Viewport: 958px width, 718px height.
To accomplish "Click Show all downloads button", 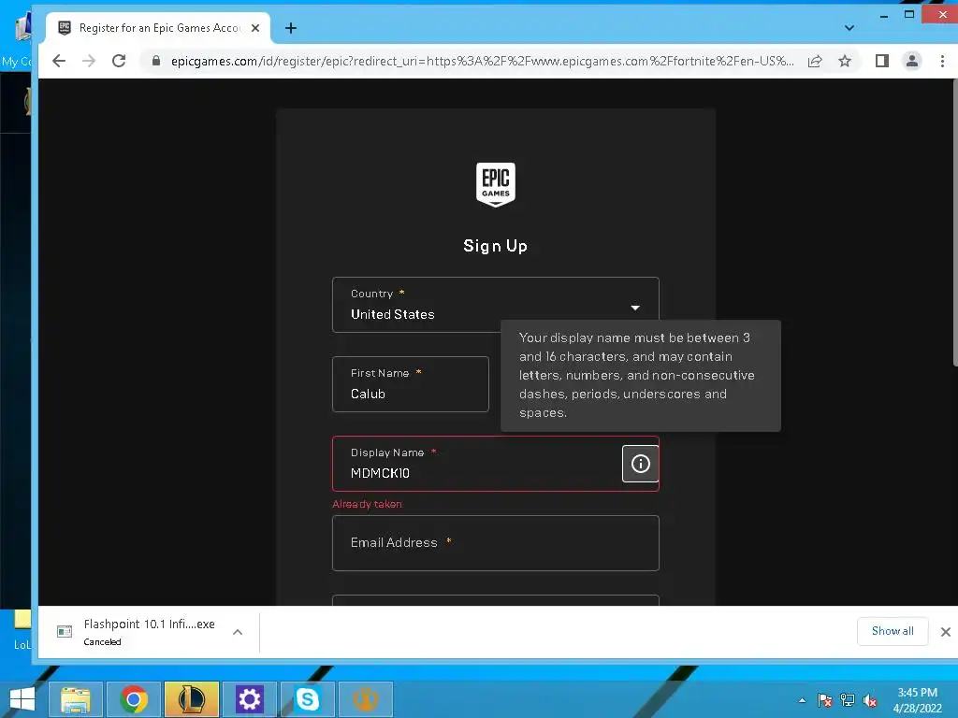I will tap(893, 631).
